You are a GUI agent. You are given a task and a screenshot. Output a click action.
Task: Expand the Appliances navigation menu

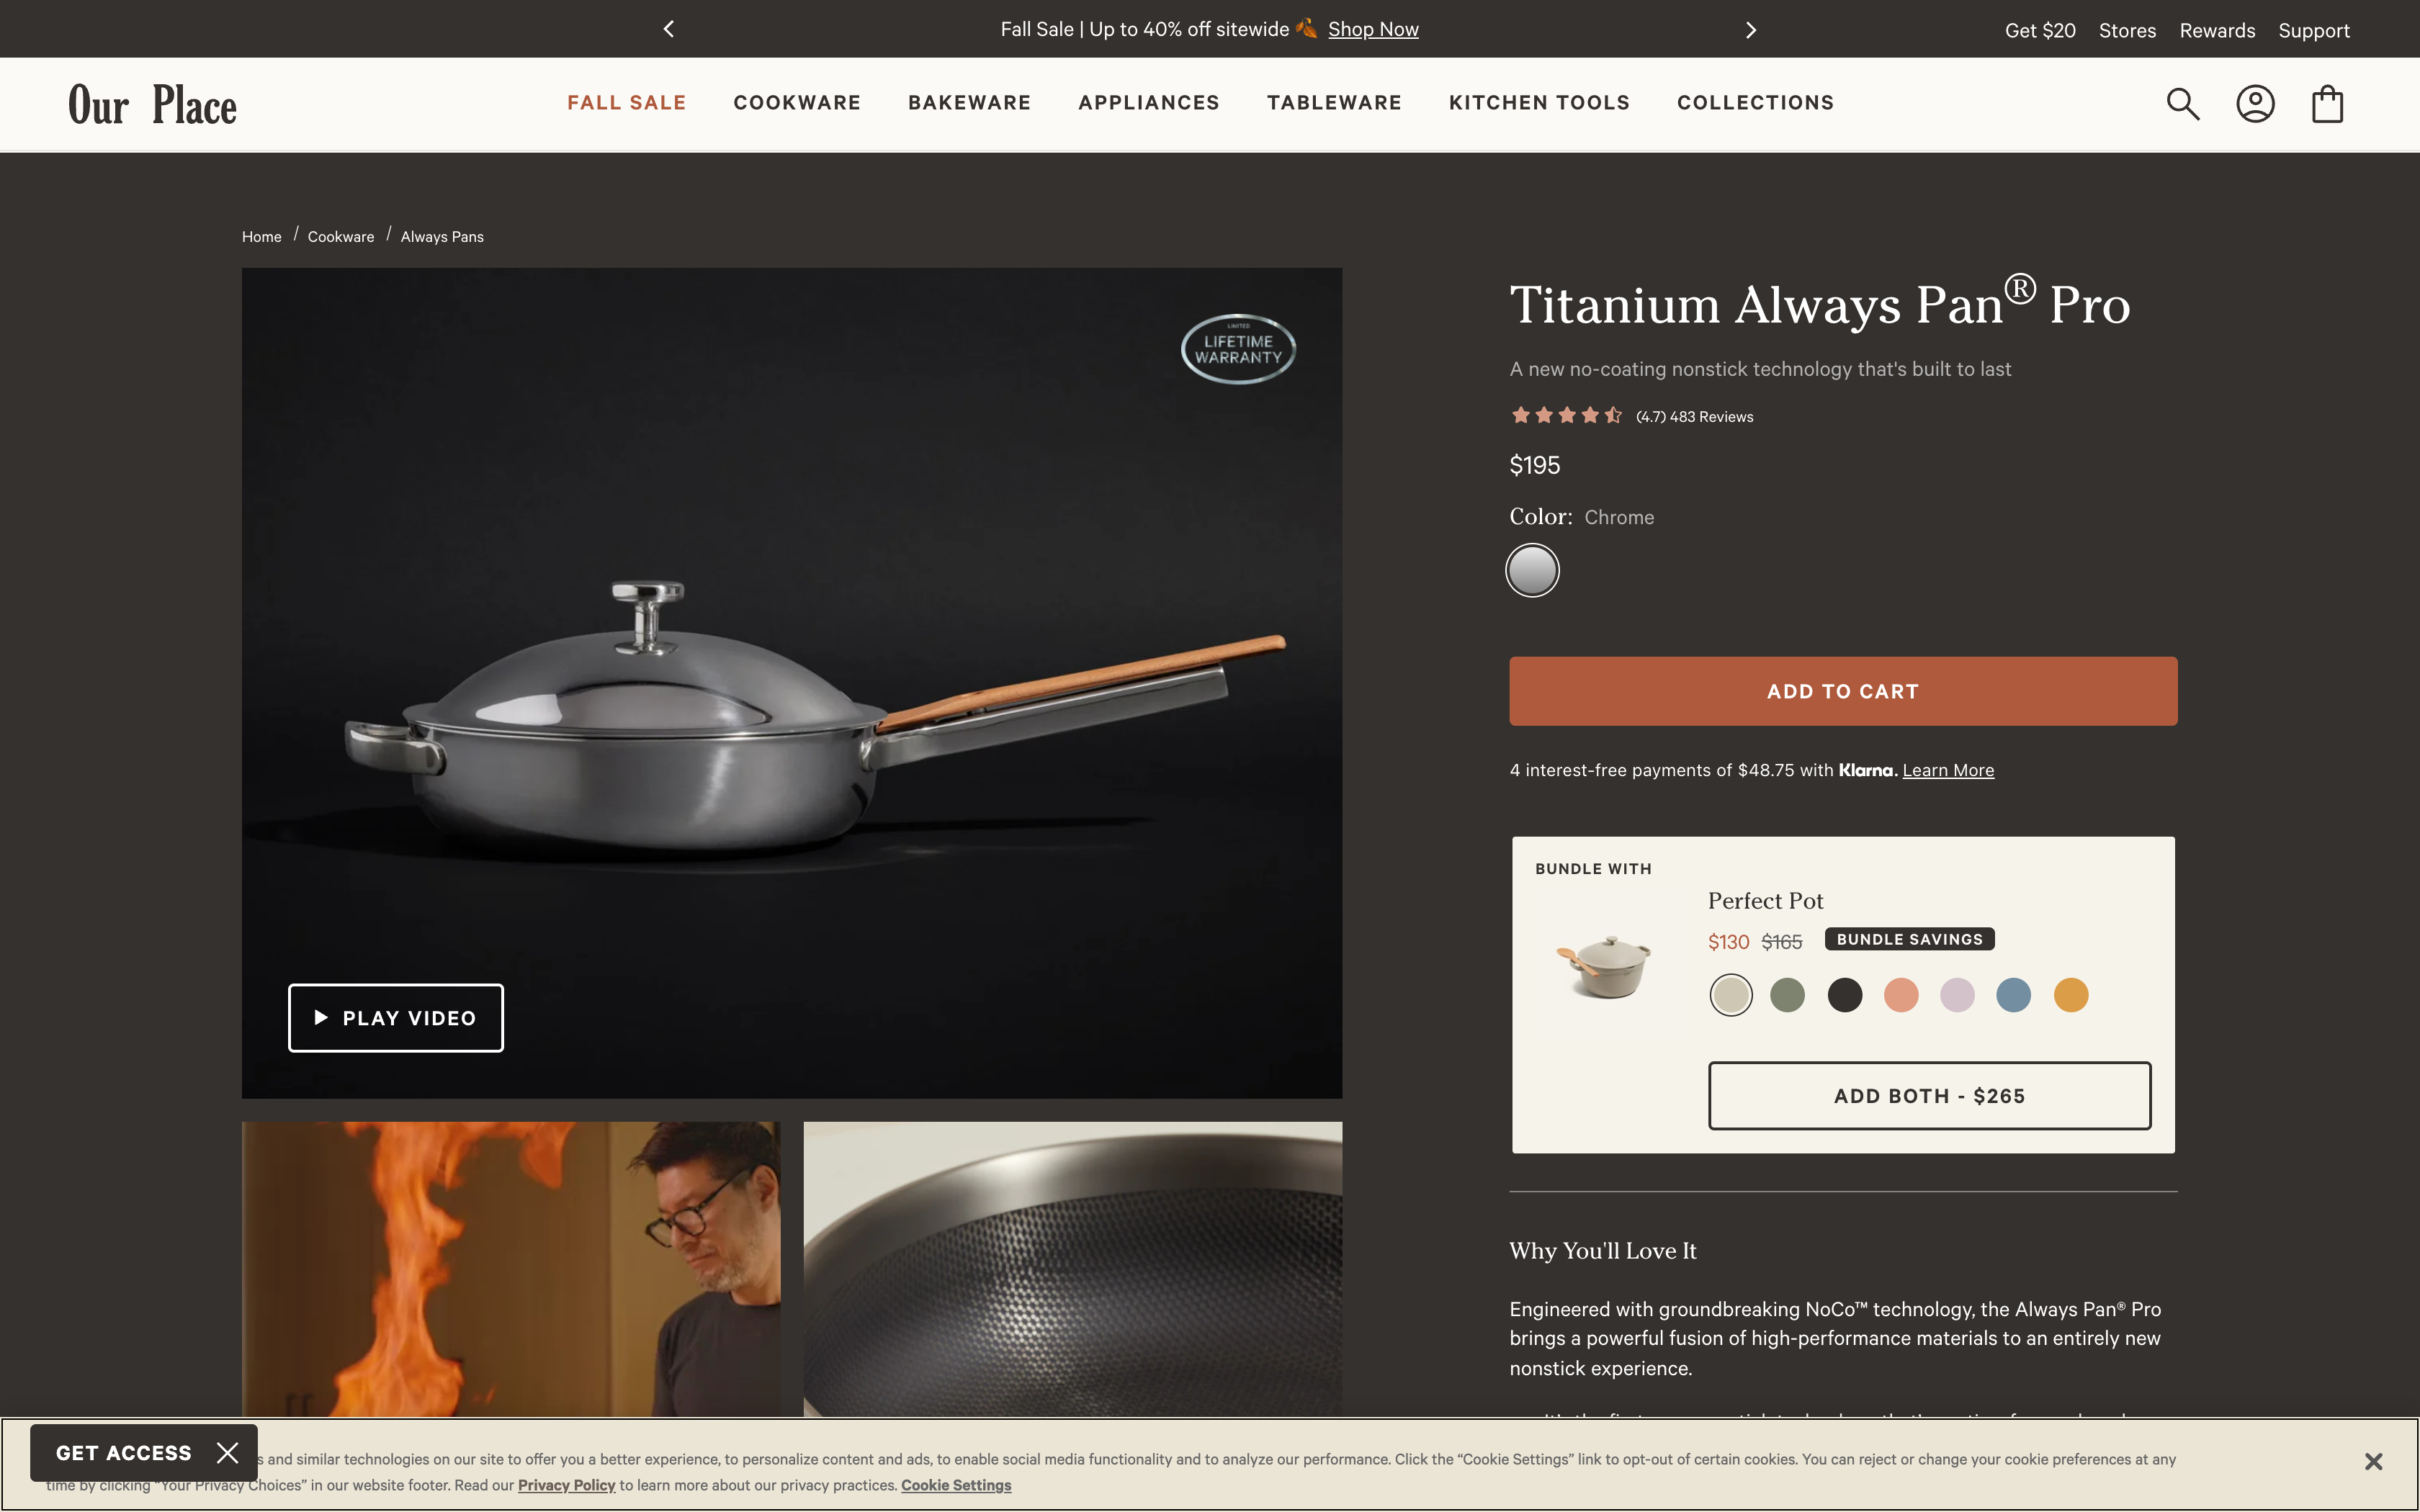point(1148,103)
